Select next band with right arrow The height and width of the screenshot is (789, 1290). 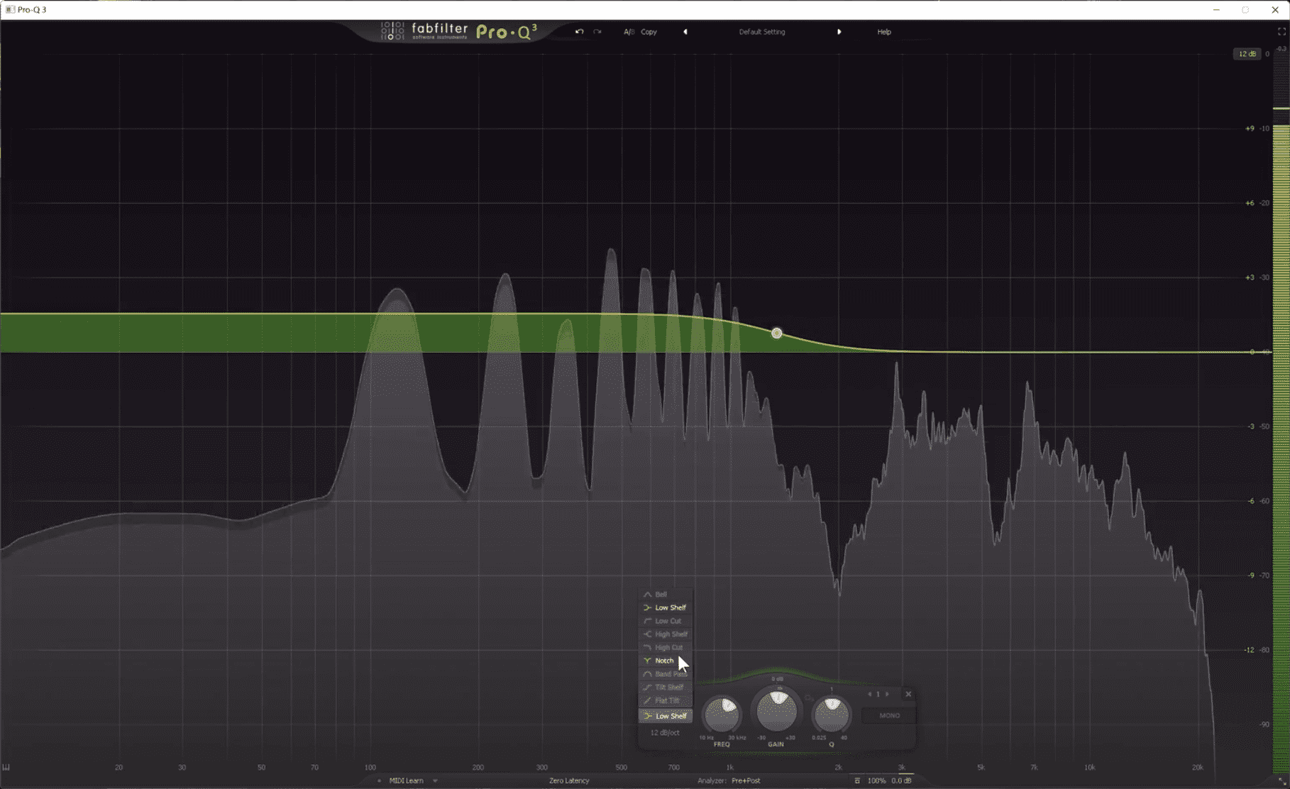click(x=887, y=694)
